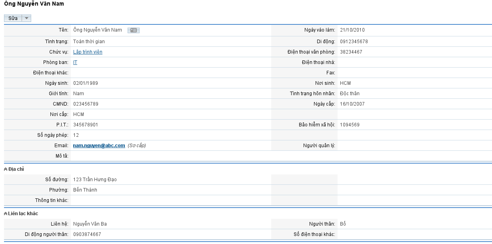Select the CMND value 023456789
The height and width of the screenshot is (244, 492).
[86, 104]
